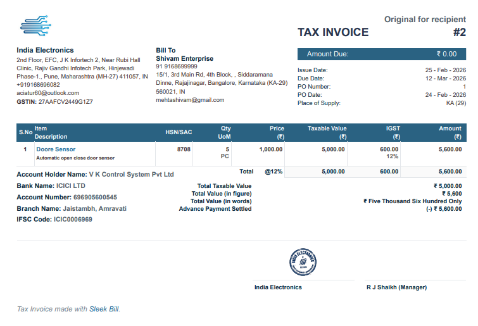Click the PO Date 24 - Feb - 2026
The height and width of the screenshot is (326, 478).
pos(445,95)
